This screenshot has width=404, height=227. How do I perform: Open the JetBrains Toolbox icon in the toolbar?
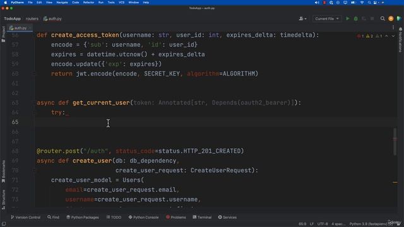coord(399,18)
